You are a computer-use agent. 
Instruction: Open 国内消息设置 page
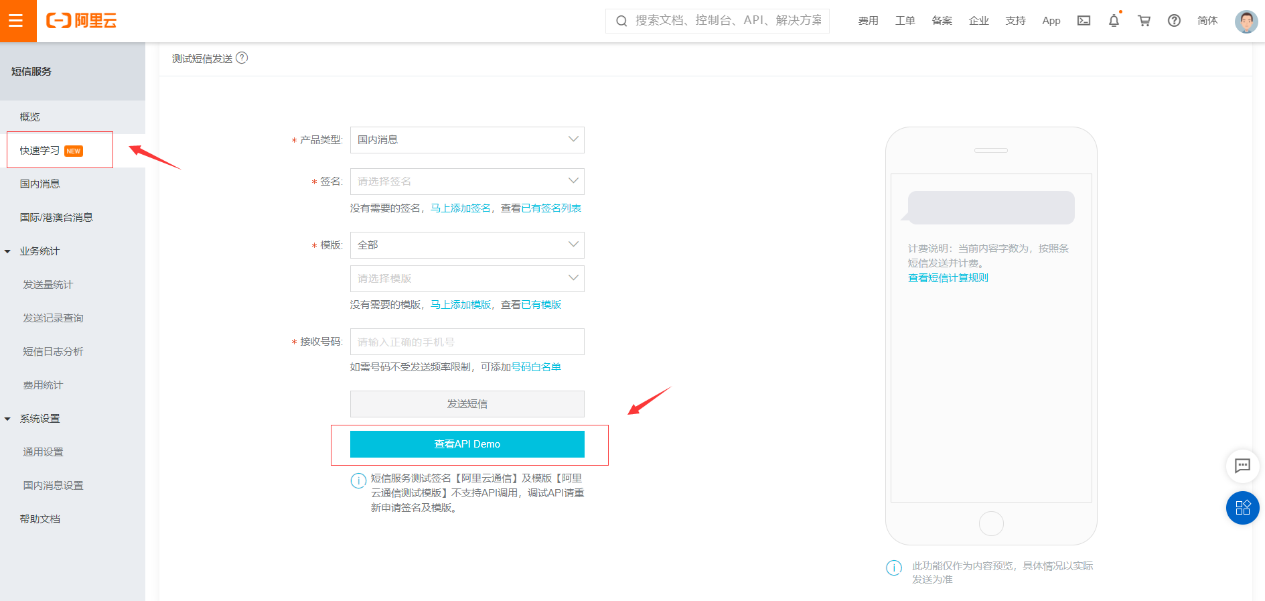[x=54, y=486]
